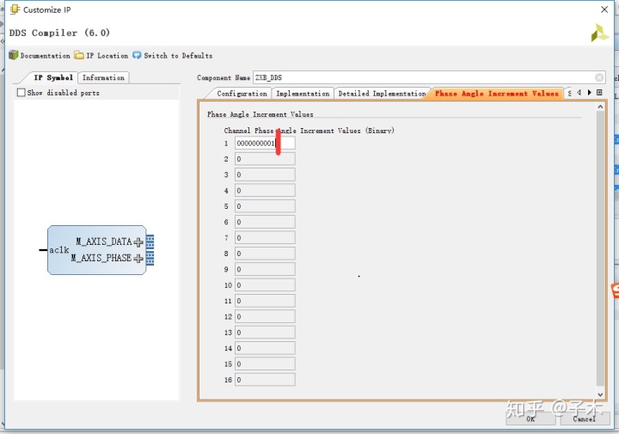Click the Documentation link label

(45, 56)
